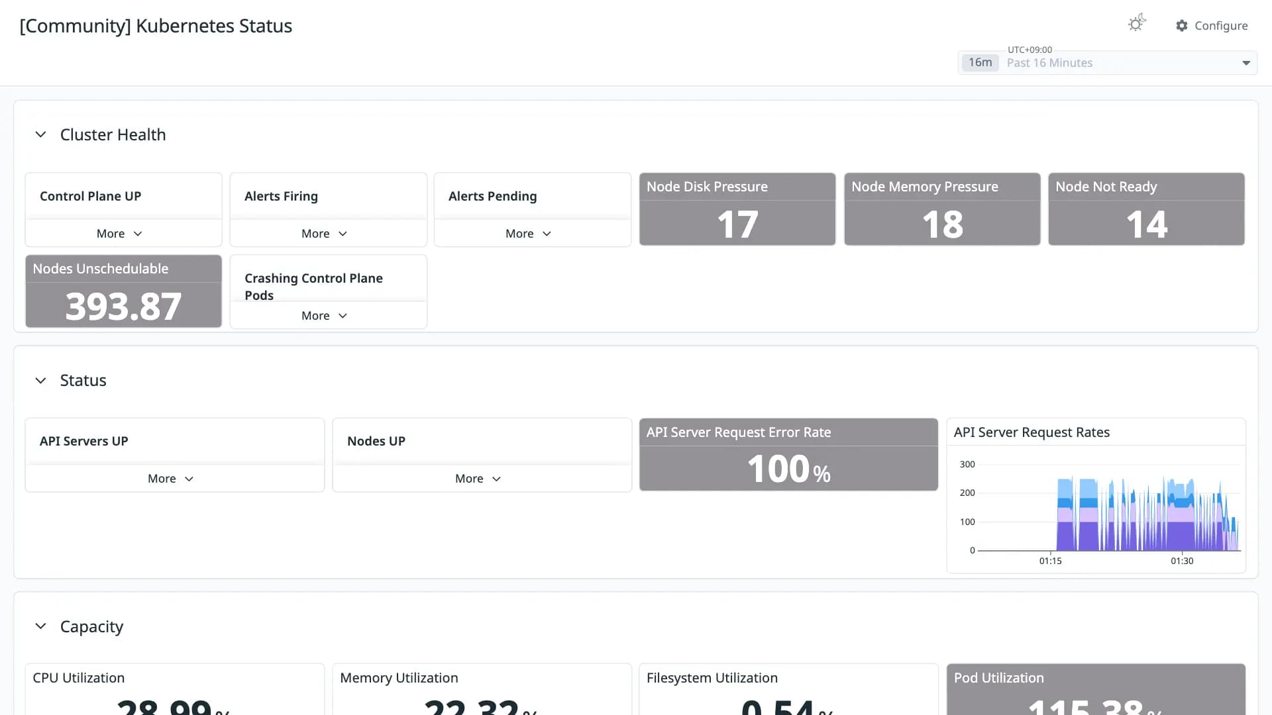Screen dimensions: 1272x715
Task: Collapse the Capacity section
Action: pyautogui.click(x=40, y=626)
